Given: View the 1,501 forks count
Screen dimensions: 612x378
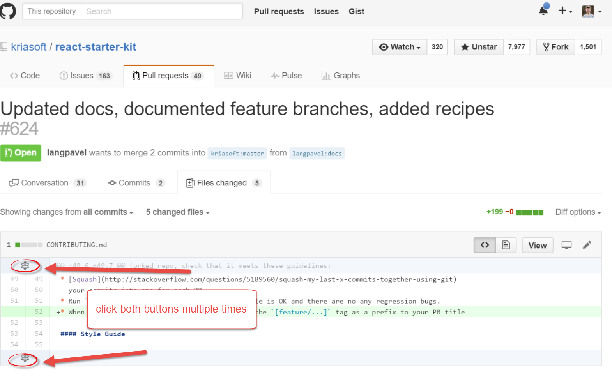Looking at the screenshot, I should (588, 47).
